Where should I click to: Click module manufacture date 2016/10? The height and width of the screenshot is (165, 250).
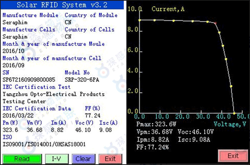click(14, 51)
